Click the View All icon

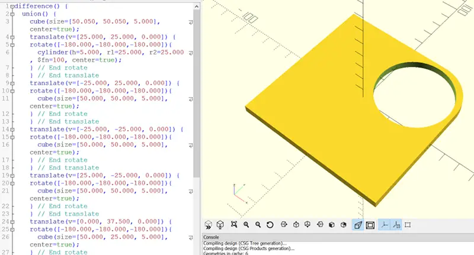click(234, 225)
